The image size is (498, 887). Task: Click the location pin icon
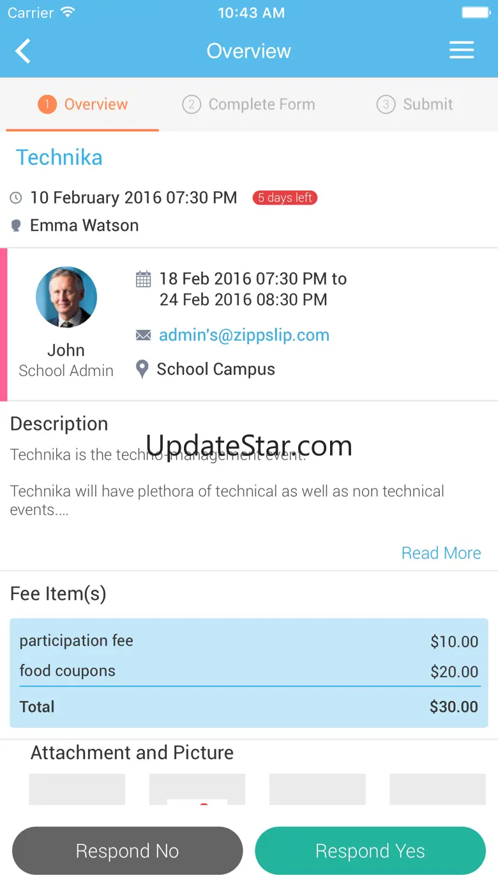142,369
